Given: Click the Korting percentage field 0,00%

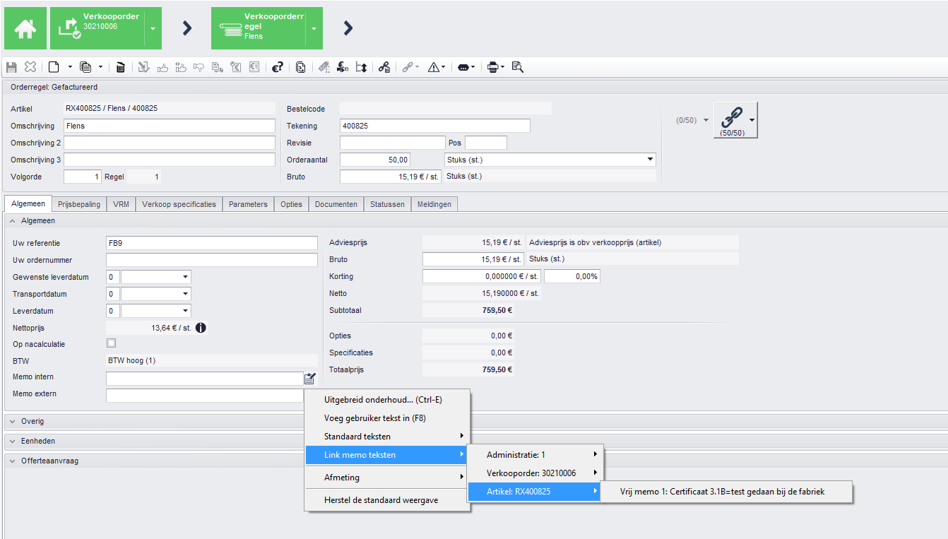Looking at the screenshot, I should [x=572, y=276].
